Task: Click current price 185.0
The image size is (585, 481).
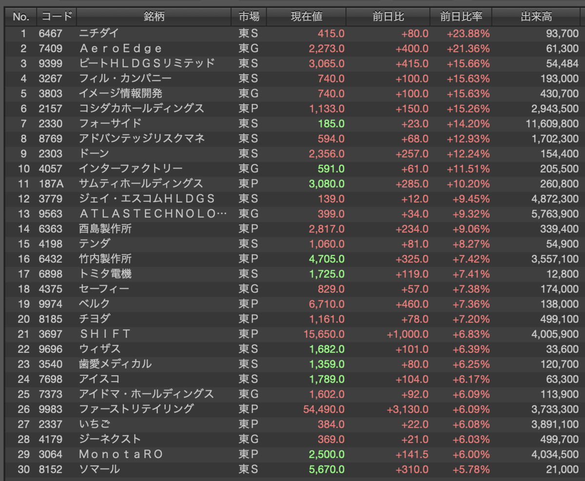Action: coord(331,124)
